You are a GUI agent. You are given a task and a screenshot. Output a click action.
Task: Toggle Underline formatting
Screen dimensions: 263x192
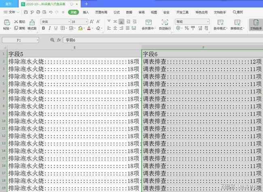56,28
